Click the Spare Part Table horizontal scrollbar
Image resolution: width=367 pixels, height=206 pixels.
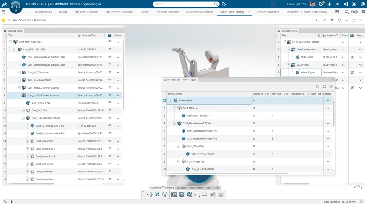[229, 174]
